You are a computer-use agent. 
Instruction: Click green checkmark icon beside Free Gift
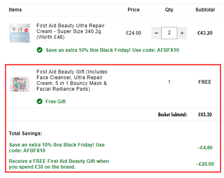pyautogui.click(x=39, y=101)
